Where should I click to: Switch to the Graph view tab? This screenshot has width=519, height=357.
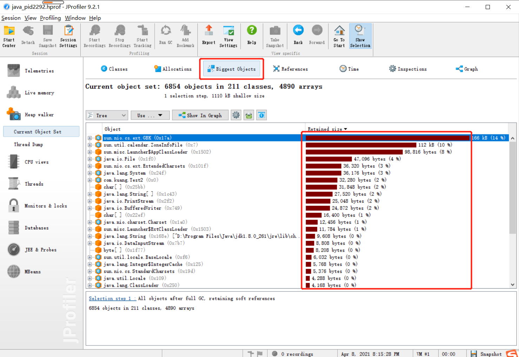467,69
